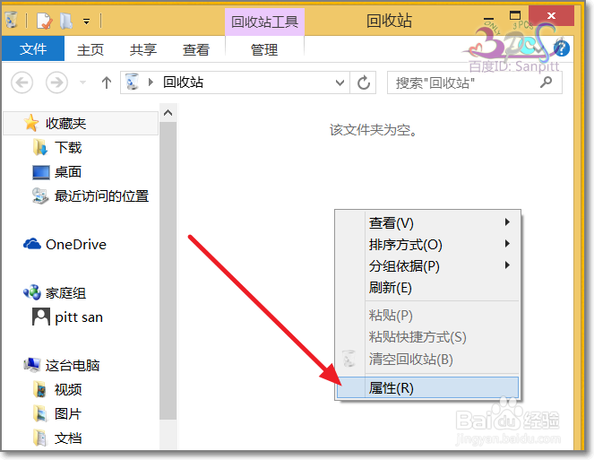Click the 视频 folder icon
594x460 pixels.
tap(39, 389)
